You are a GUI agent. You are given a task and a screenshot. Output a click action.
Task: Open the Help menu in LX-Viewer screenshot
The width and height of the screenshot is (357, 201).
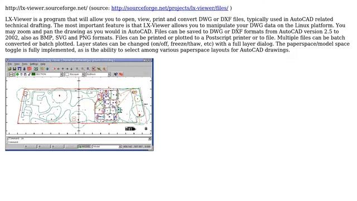[x=43, y=64]
